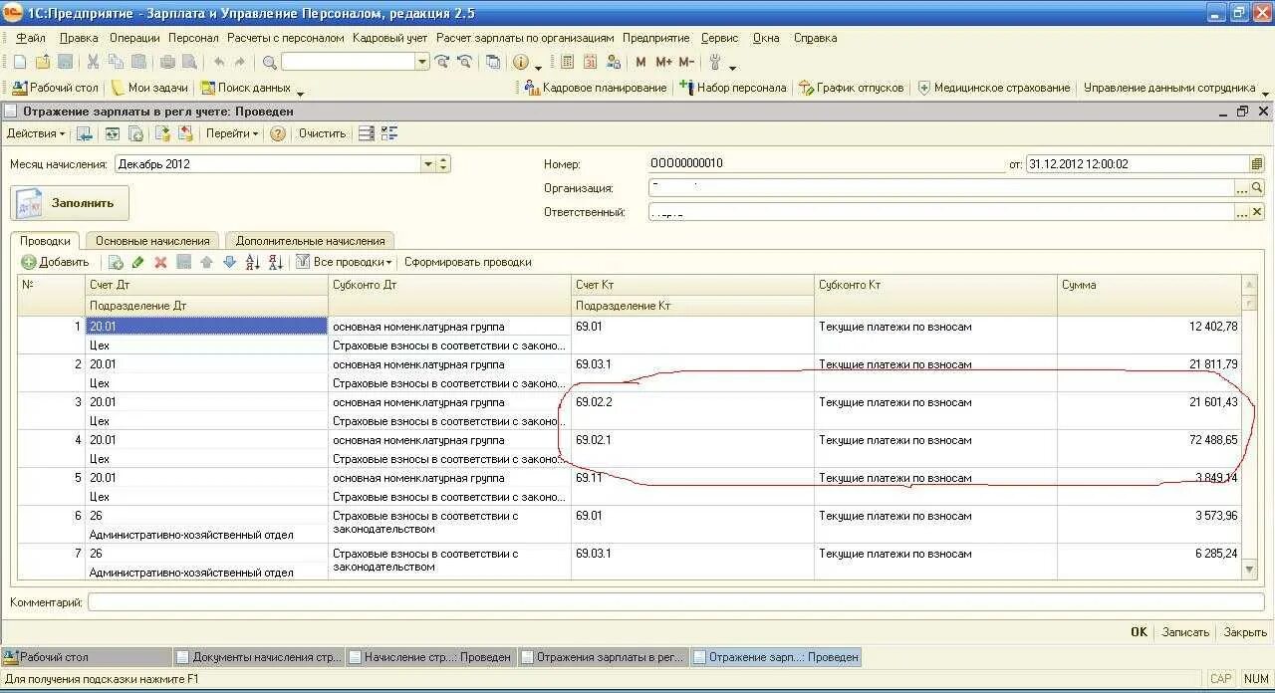Open the Организация selection ellipsis button

1241,188
